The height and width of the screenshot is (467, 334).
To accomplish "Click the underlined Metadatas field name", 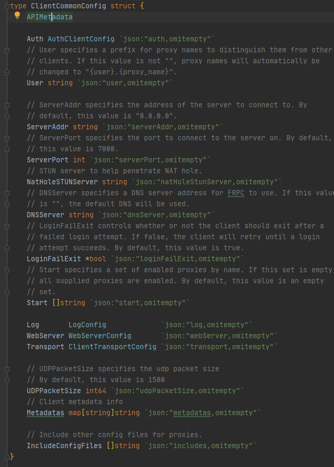I will click(x=46, y=413).
